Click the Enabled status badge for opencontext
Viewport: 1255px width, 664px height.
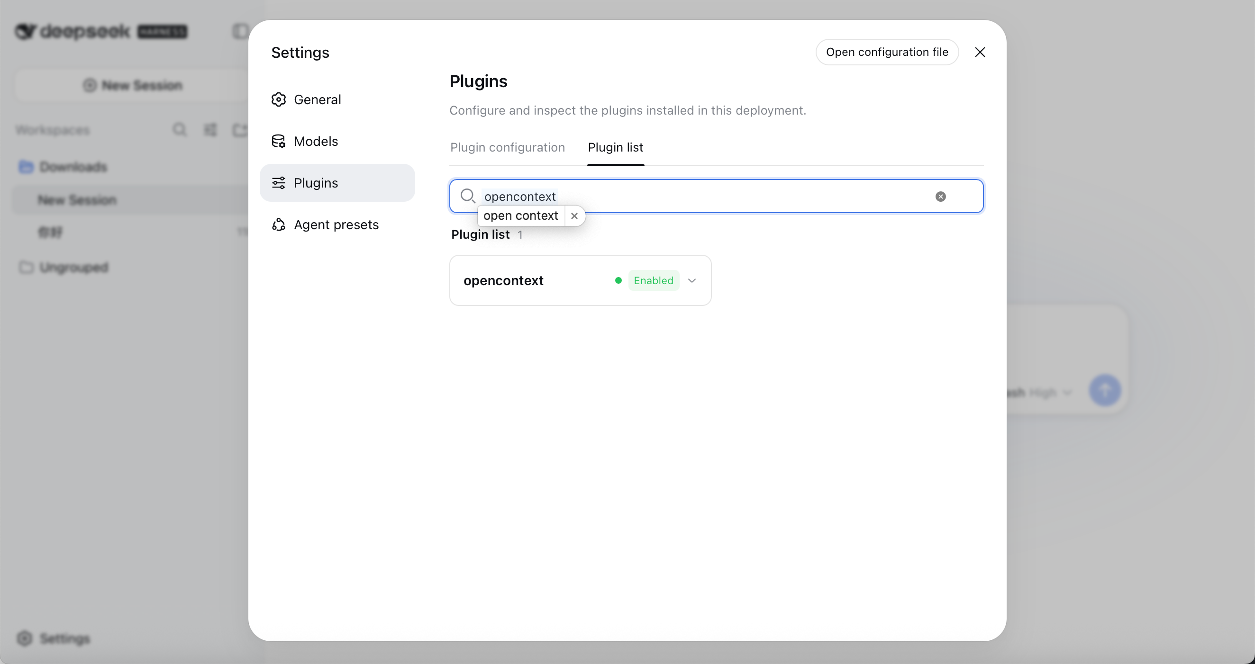tap(653, 280)
